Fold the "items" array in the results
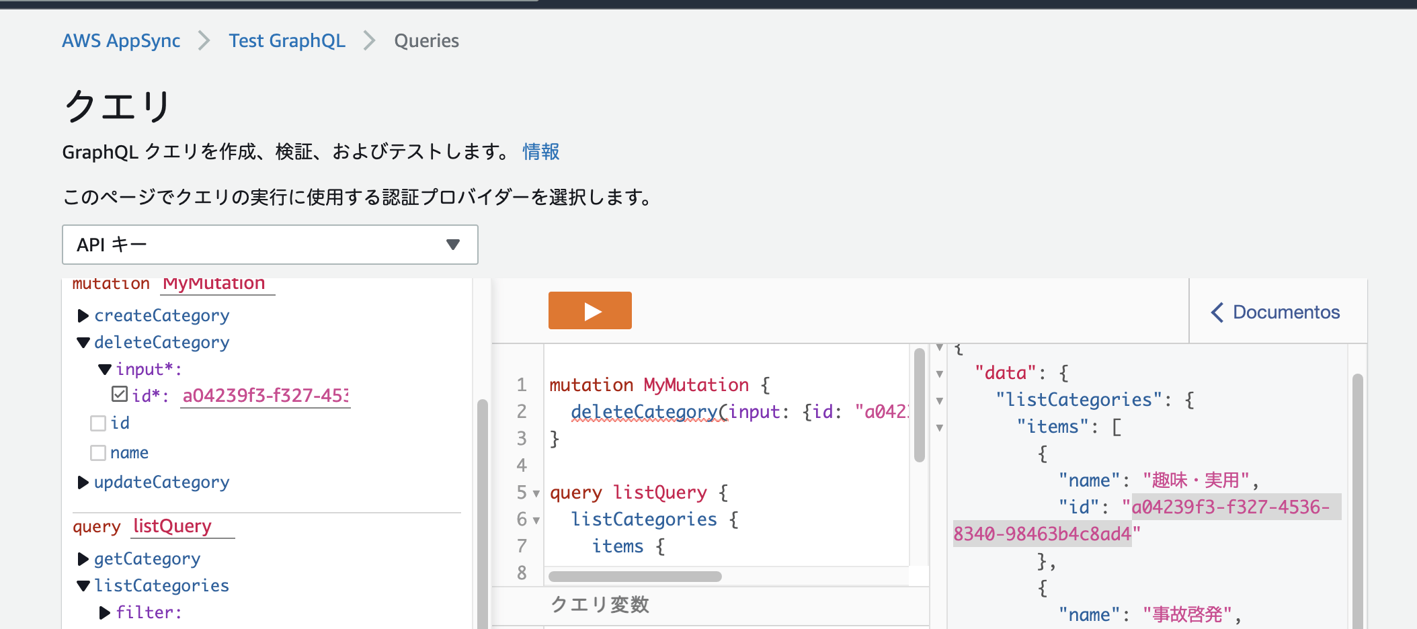 pyautogui.click(x=940, y=427)
